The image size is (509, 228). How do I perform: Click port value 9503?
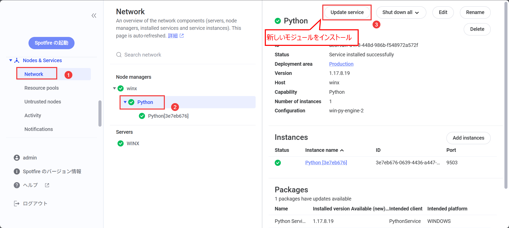[452, 163]
